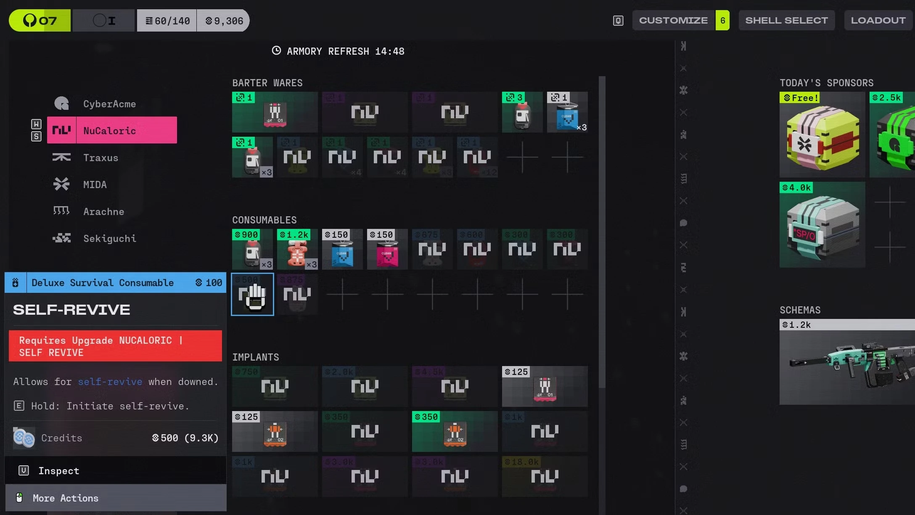
Task: Select the 125 credit implant 01
Action: tap(545, 386)
